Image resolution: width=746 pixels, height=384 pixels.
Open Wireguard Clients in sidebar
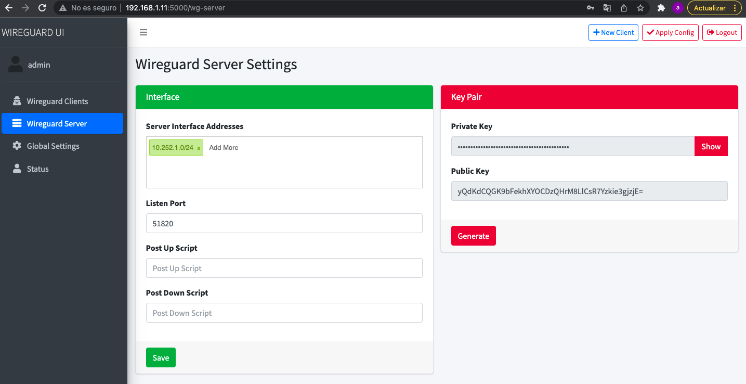point(57,101)
